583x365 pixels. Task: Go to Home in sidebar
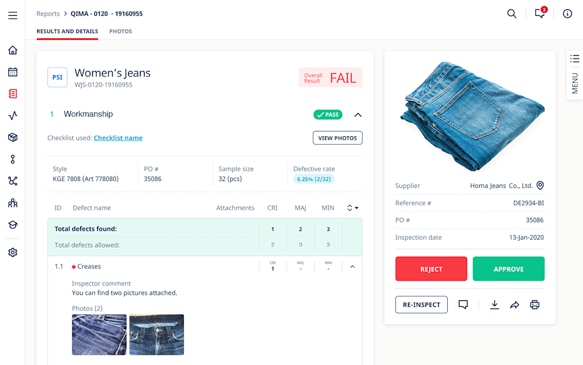tap(13, 49)
